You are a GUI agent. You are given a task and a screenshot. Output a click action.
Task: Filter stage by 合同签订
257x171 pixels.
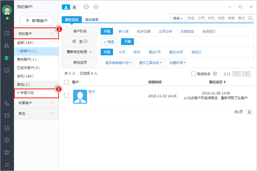(209, 31)
